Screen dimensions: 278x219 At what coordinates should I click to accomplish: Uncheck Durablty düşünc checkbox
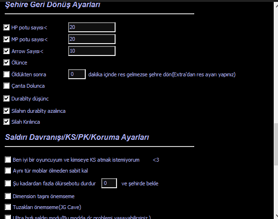pos(6,98)
